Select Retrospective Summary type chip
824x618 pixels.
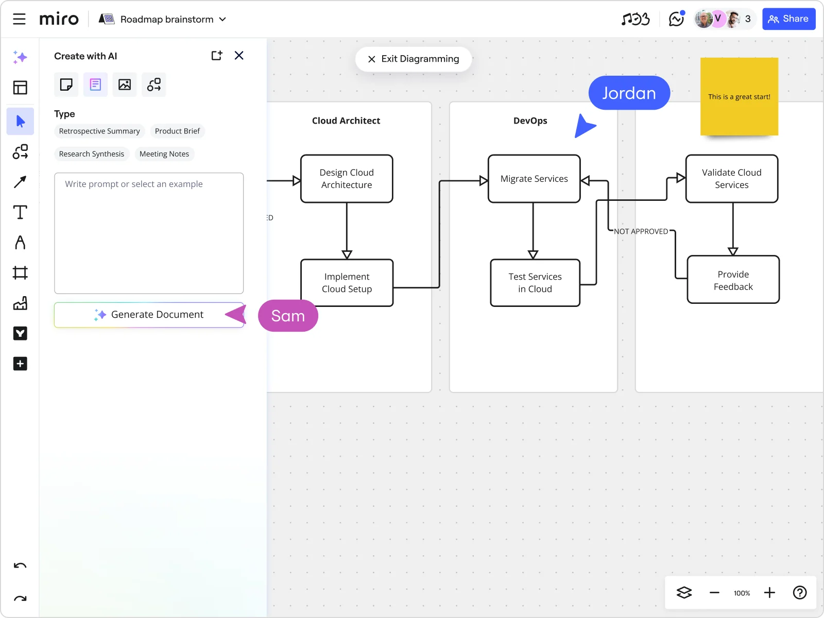(x=99, y=131)
